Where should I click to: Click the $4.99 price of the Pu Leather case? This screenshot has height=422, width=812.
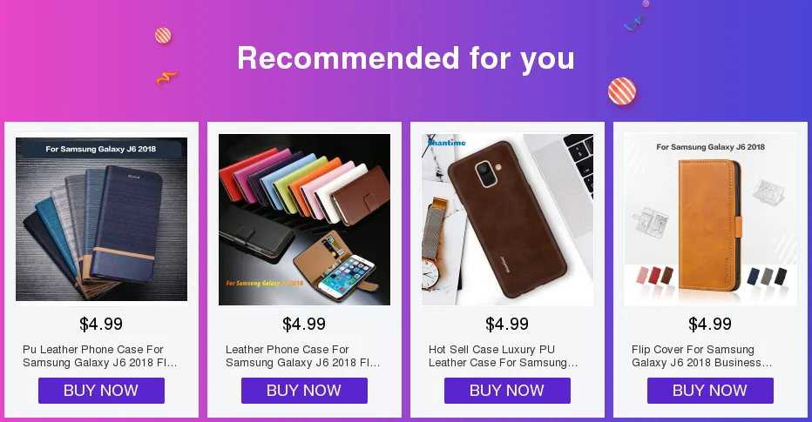101,325
